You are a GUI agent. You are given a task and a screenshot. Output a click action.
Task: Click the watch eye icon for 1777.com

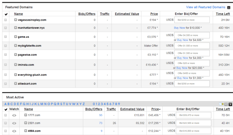[x=14, y=115]
